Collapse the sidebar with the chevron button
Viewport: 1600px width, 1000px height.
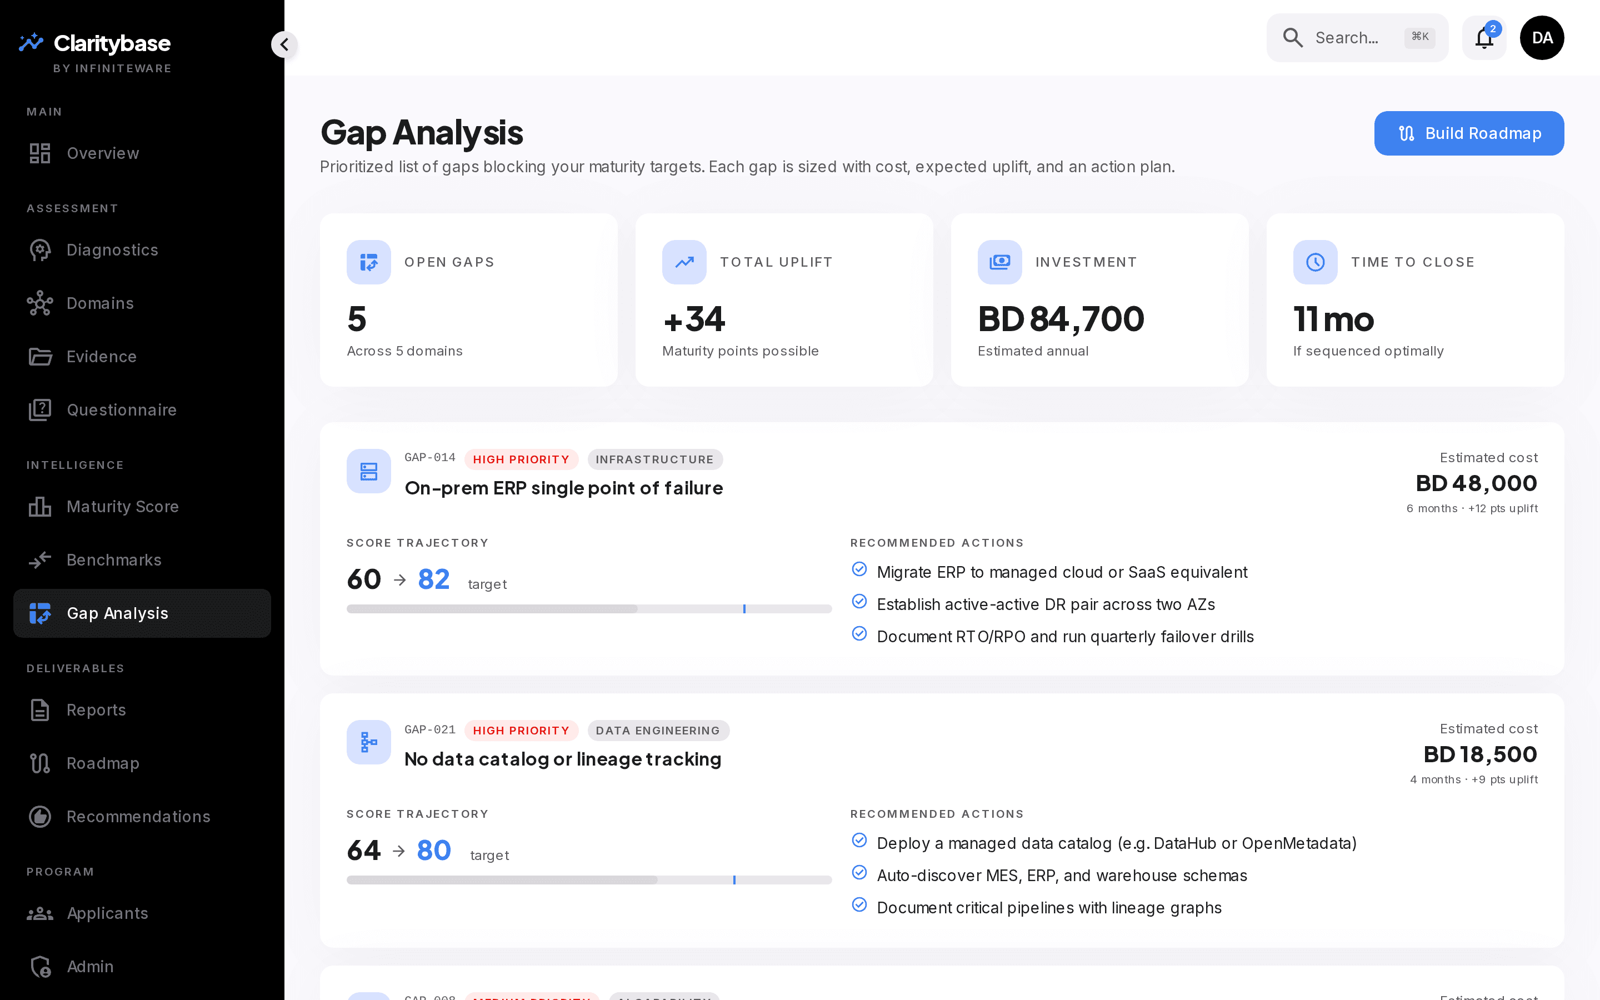pos(284,44)
